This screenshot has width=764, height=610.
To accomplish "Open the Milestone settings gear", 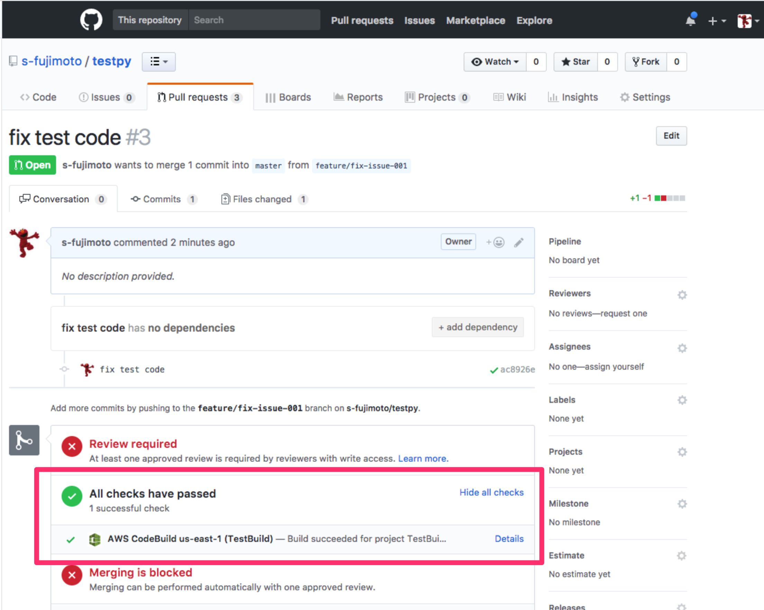I will point(682,503).
